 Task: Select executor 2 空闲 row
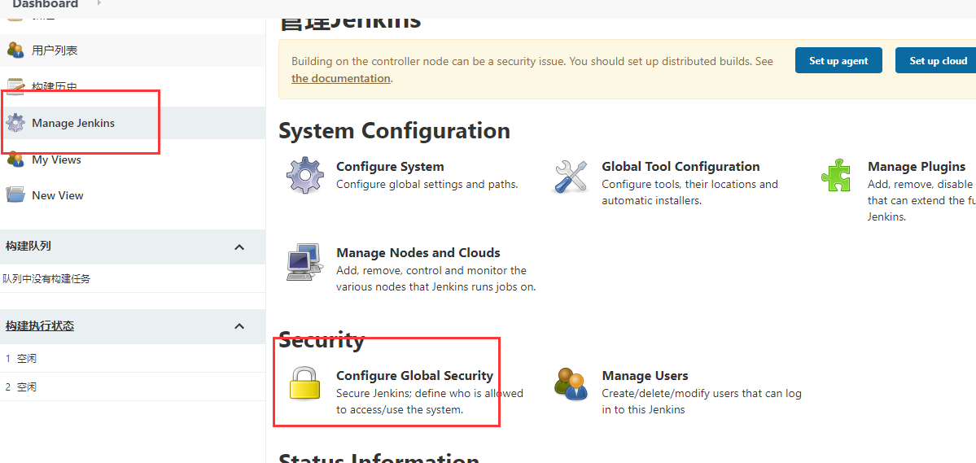point(133,387)
